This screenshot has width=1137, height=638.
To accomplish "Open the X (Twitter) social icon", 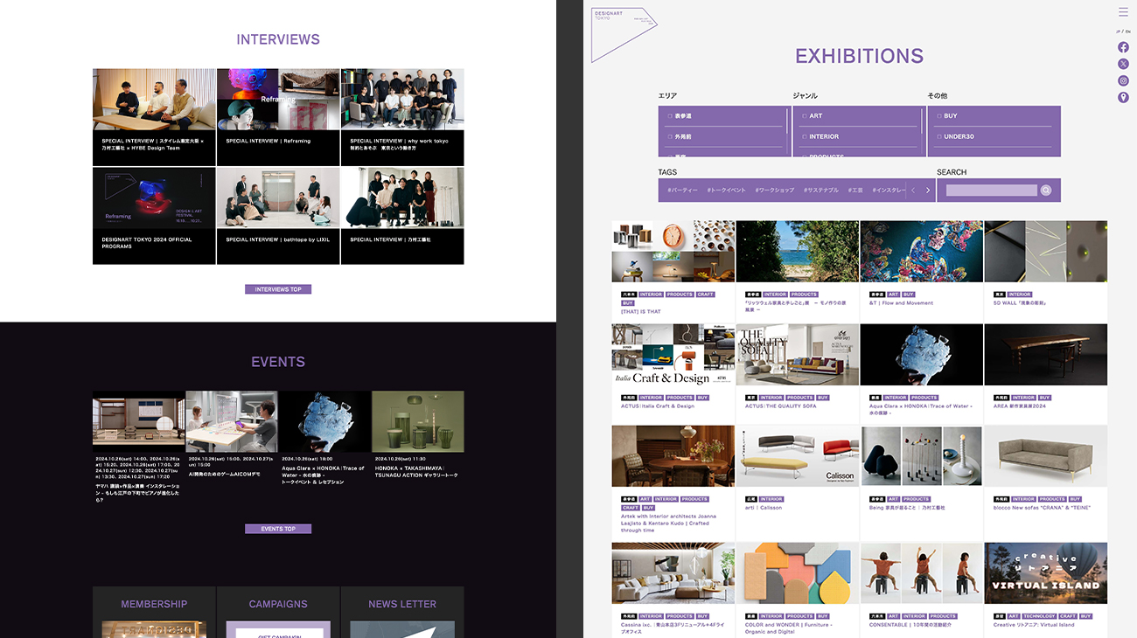I will (x=1123, y=64).
